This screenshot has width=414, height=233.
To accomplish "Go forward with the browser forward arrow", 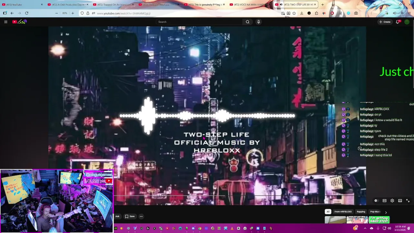I will 19,13.
